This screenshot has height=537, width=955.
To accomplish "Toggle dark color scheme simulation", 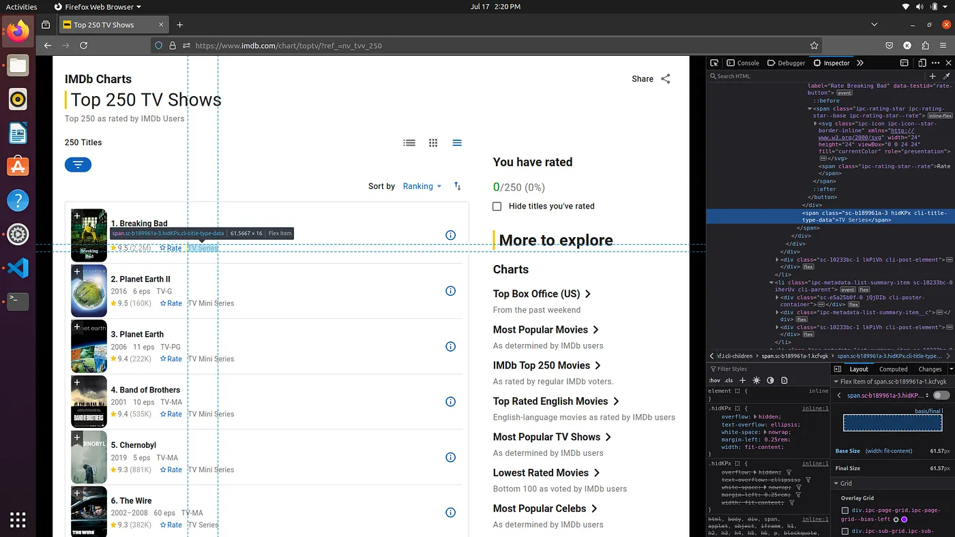I will [x=770, y=380].
